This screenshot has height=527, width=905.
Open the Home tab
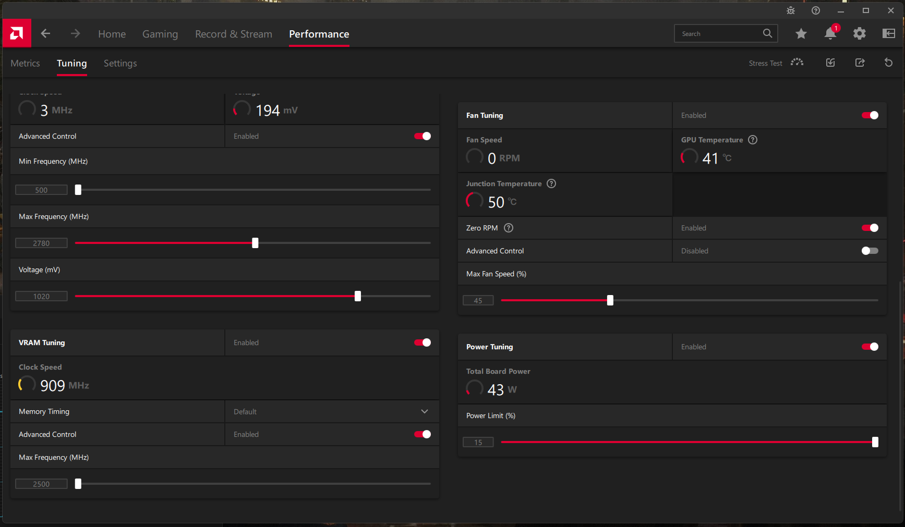112,34
